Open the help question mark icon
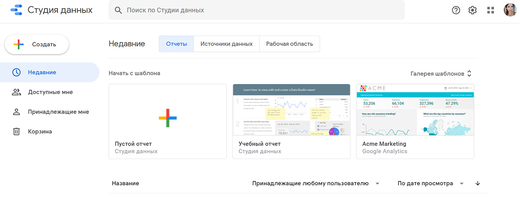Viewport: 520px width, 197px height. pos(456,10)
